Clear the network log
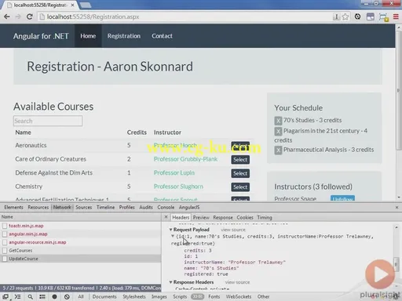 coord(67,296)
